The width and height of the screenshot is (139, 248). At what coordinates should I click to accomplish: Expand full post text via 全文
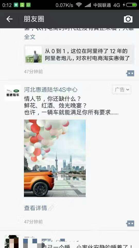tap(30, 37)
